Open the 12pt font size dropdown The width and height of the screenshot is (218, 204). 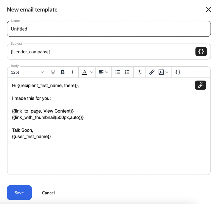[x=27, y=72]
